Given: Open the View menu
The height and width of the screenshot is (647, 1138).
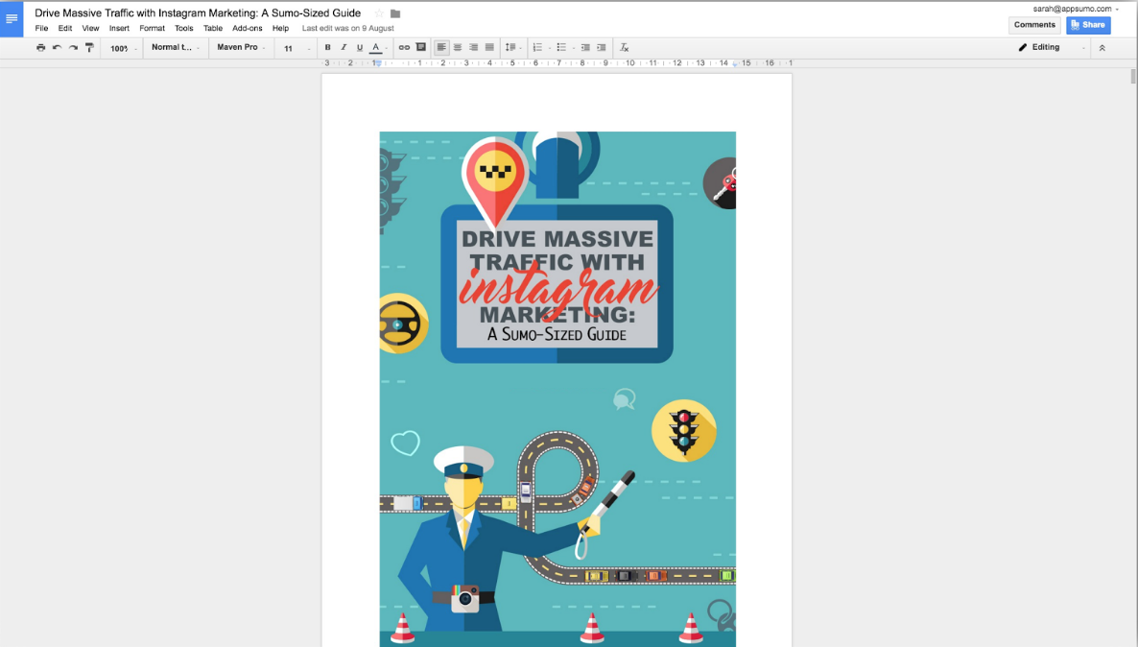Looking at the screenshot, I should coord(91,29).
